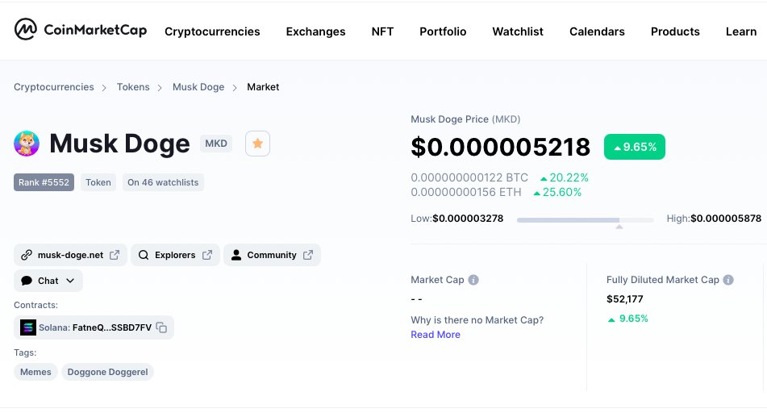The image size is (767, 417).
Task: Go to Portfolio
Action: click(x=443, y=31)
